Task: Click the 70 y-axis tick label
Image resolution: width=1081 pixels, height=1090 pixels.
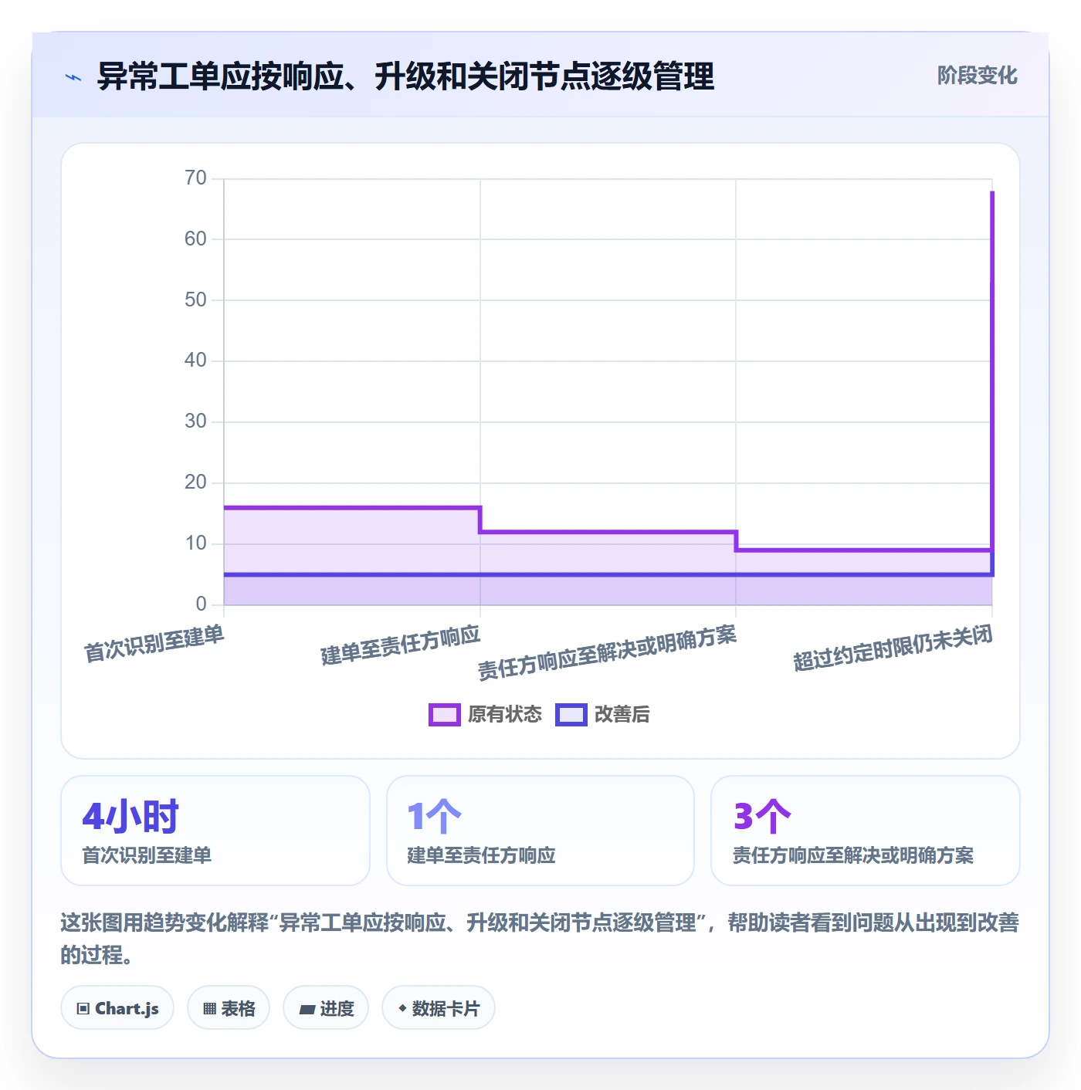Action: click(x=195, y=178)
